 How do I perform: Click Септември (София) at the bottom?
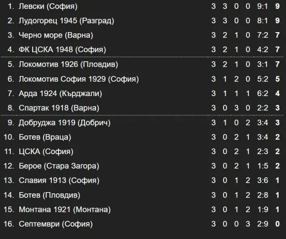point(55,224)
